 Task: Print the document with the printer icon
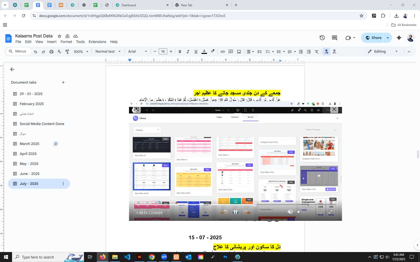(x=51, y=52)
